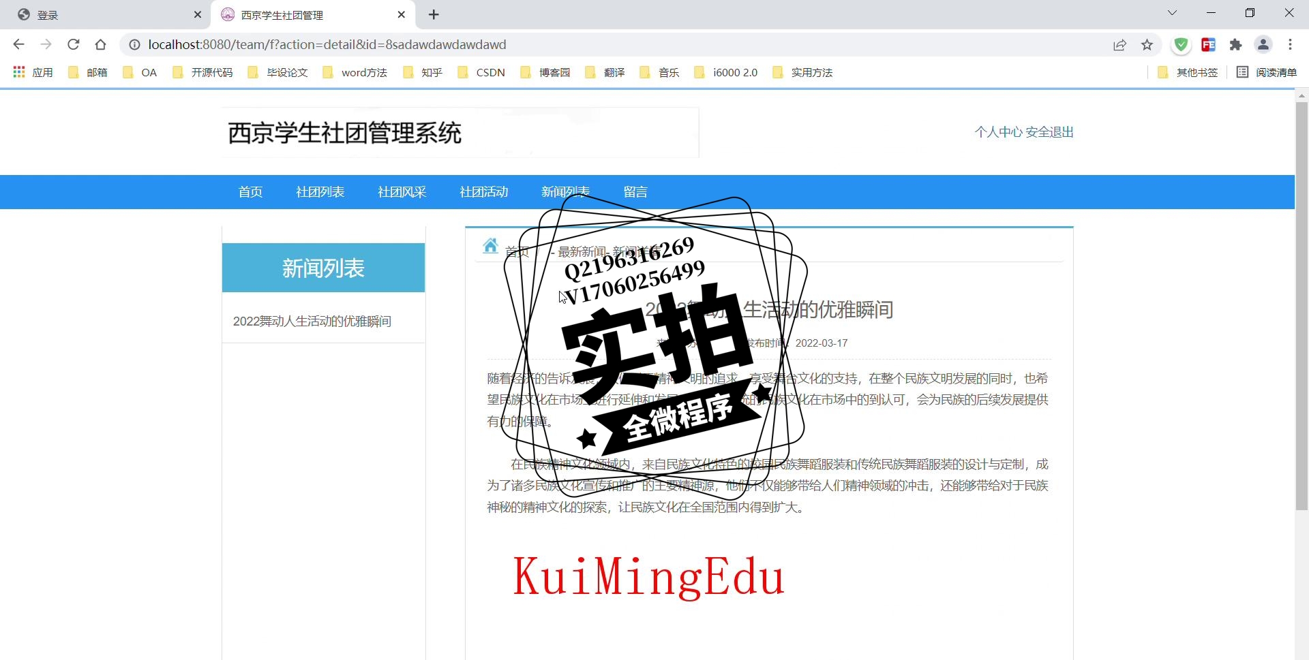This screenshot has width=1309, height=660.
Task: Bookmark this page with the star icon
Action: (x=1147, y=44)
